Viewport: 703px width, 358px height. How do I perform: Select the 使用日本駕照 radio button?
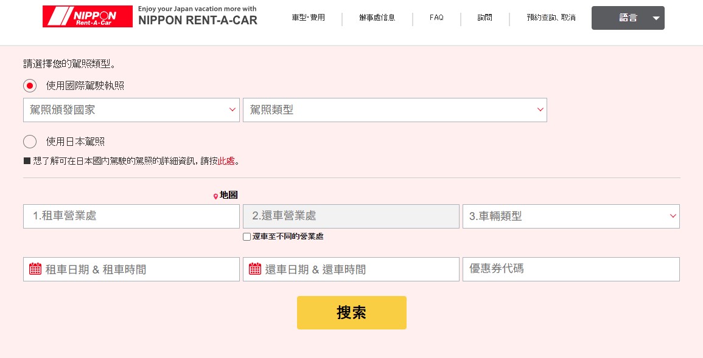[x=30, y=142]
